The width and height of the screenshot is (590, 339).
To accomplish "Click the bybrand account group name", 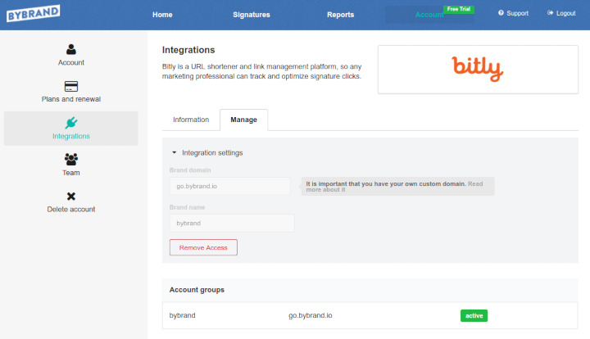I will (182, 315).
